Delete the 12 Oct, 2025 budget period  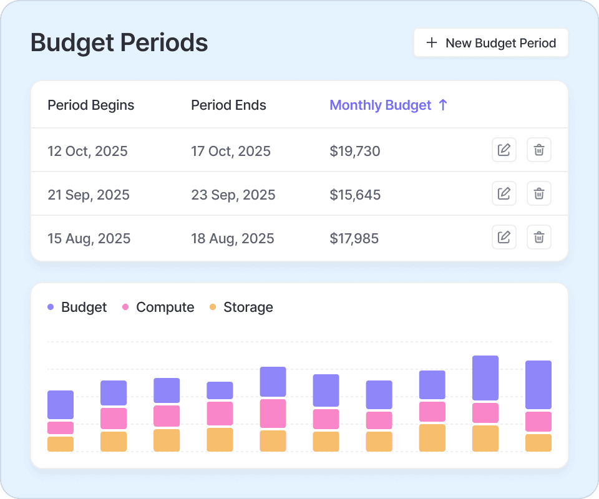(539, 150)
